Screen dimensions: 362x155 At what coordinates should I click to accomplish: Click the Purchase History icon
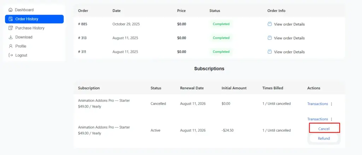(11, 28)
